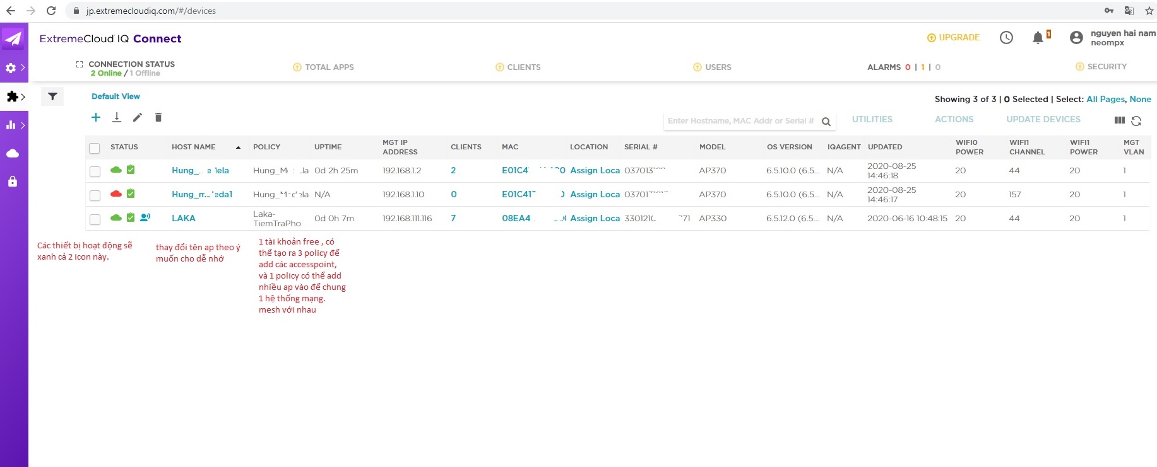The image size is (1157, 467).
Task: Open the notifications bell
Action: [1038, 38]
